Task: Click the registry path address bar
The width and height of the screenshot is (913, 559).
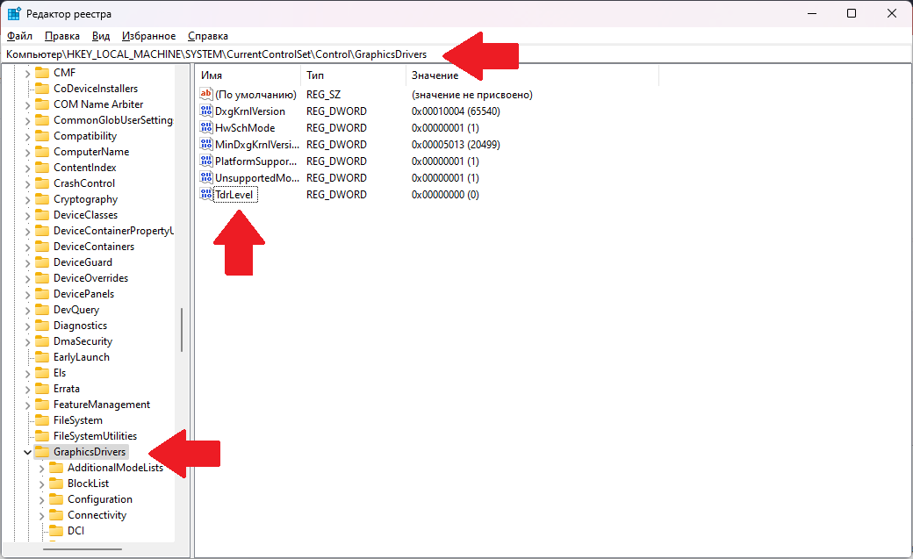Action: pyautogui.click(x=228, y=54)
